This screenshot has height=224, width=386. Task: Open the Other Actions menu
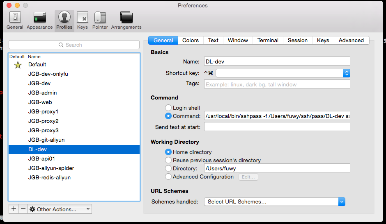click(60, 209)
